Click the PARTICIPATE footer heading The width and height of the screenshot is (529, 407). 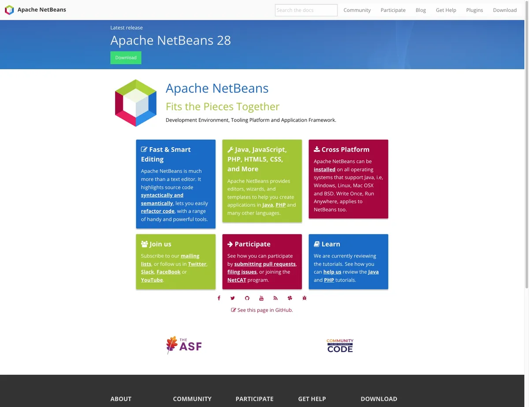pyautogui.click(x=254, y=399)
